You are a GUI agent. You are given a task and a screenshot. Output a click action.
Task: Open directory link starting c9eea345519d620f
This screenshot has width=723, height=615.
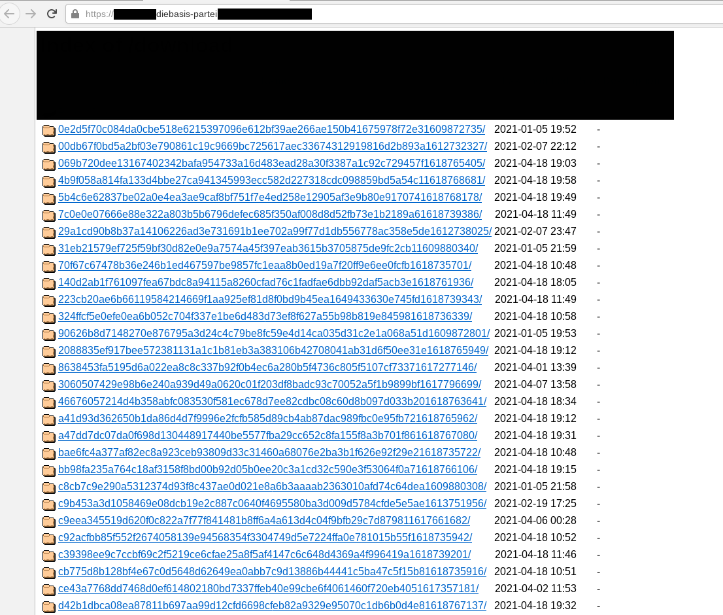[x=264, y=521]
